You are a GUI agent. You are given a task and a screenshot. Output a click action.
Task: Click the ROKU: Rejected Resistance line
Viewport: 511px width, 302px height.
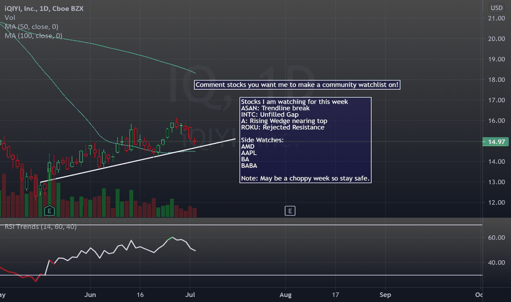pos(282,127)
